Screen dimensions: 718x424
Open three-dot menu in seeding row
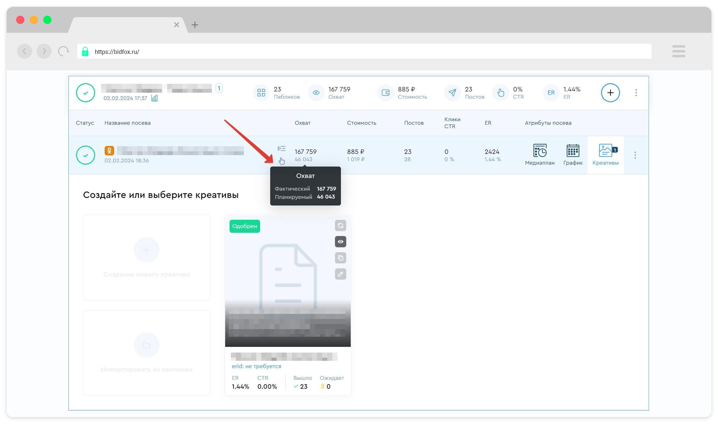click(635, 155)
